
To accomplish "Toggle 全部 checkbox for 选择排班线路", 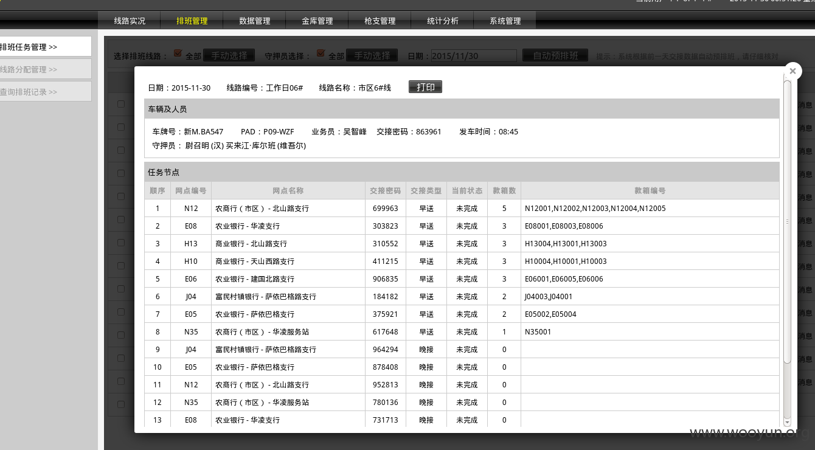I will tap(178, 54).
